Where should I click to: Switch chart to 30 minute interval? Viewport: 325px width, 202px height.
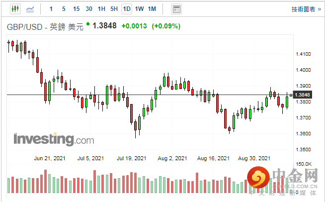click(89, 9)
